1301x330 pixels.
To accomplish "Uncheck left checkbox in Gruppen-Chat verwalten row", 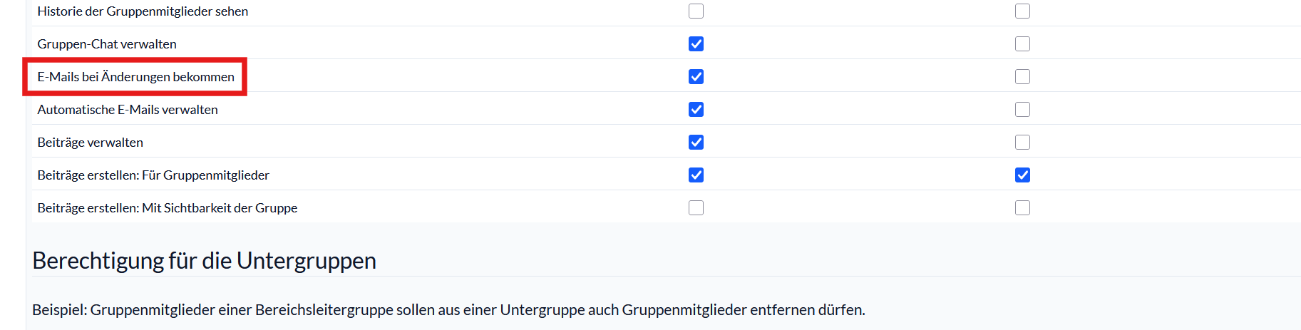I will click(x=696, y=44).
